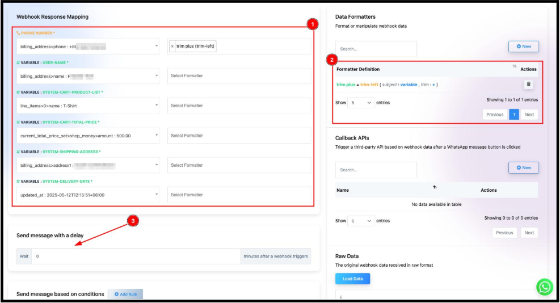Click the Load Data button
The width and height of the screenshot is (560, 303).
point(352,279)
